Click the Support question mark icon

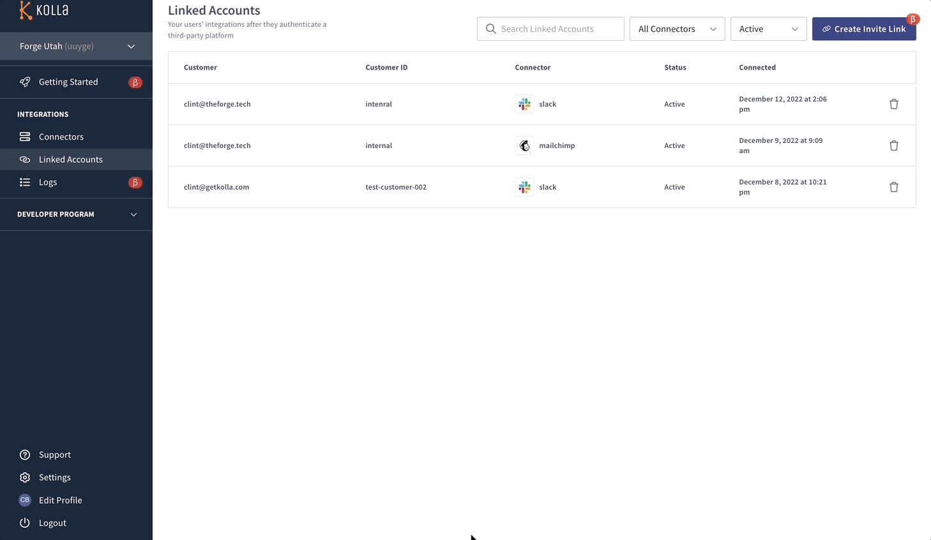25,454
